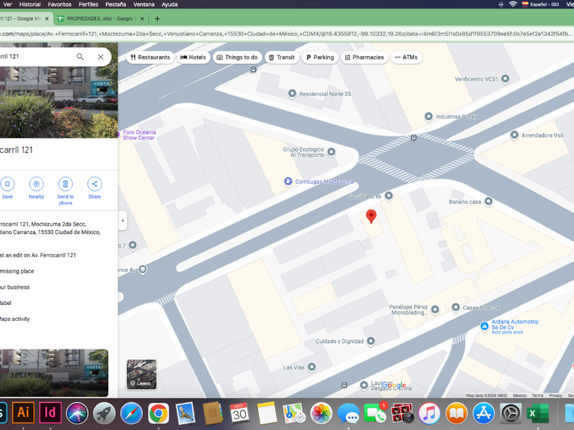Viewport: 574px width, 430px height.
Task: Click the search magnifier icon in Maps
Action: pyautogui.click(x=80, y=57)
